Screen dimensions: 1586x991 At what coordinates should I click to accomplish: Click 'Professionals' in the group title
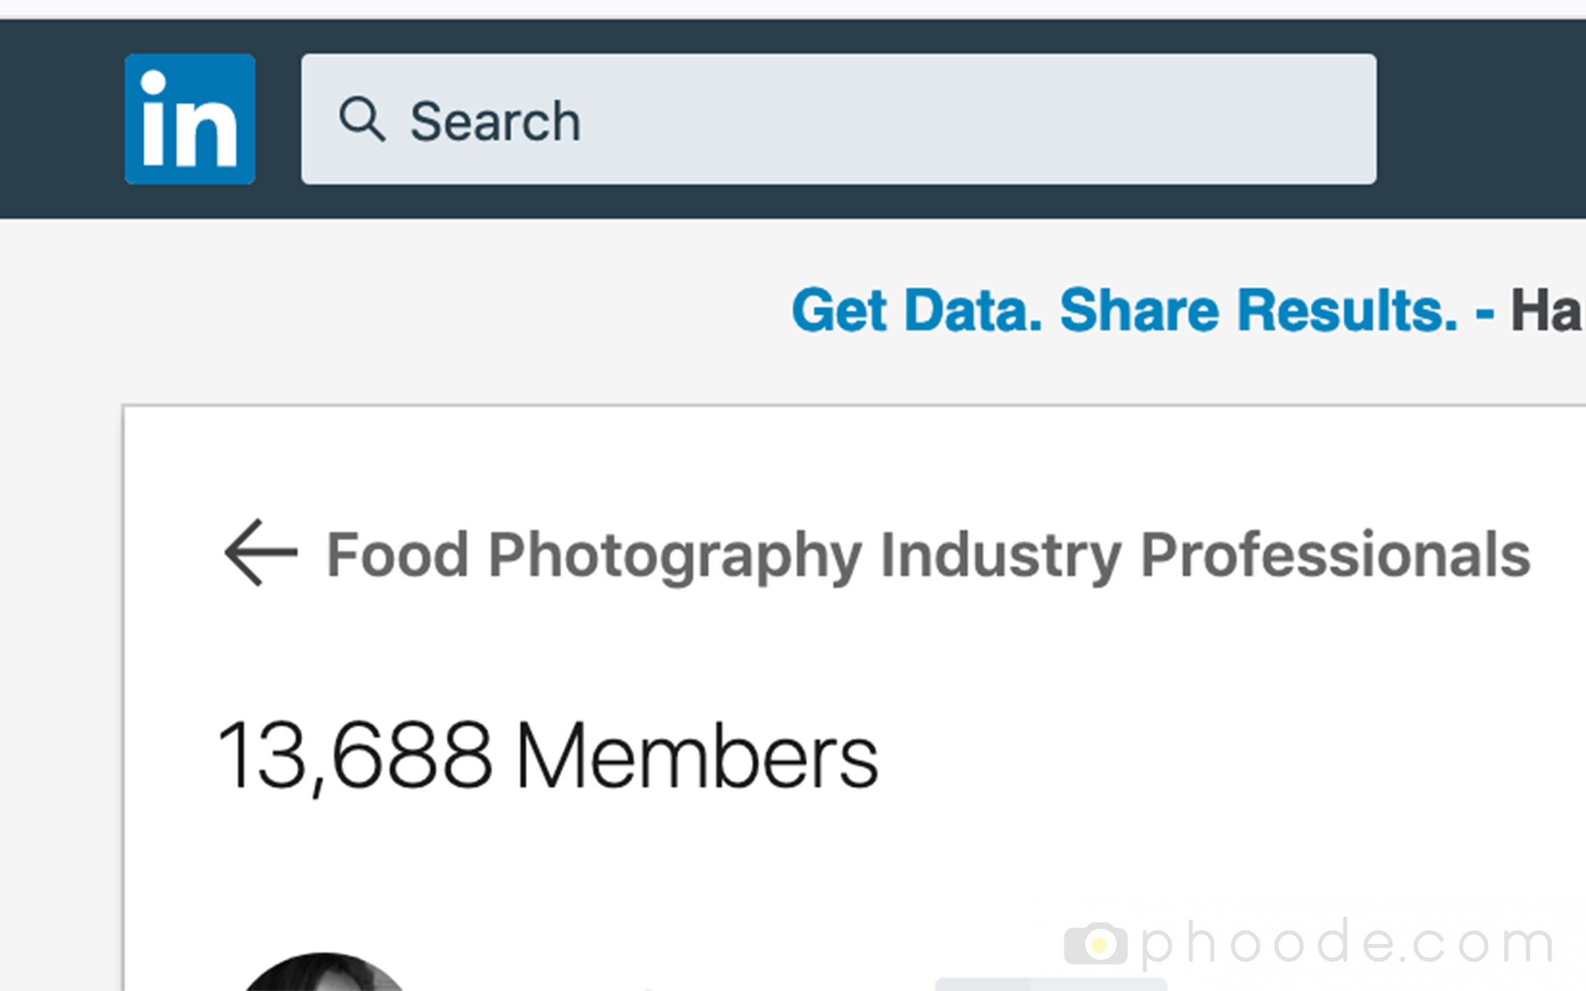click(x=1336, y=554)
